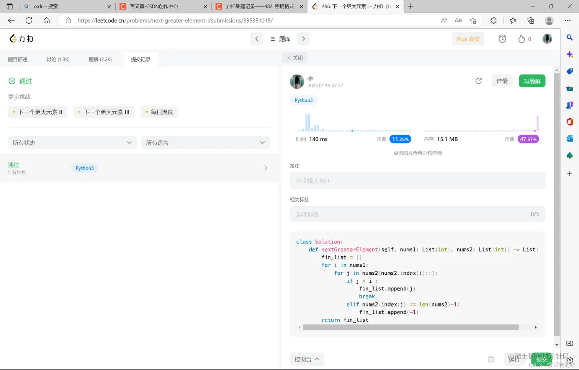Click the address bar URL
The height and width of the screenshot is (370, 579).
175,21
